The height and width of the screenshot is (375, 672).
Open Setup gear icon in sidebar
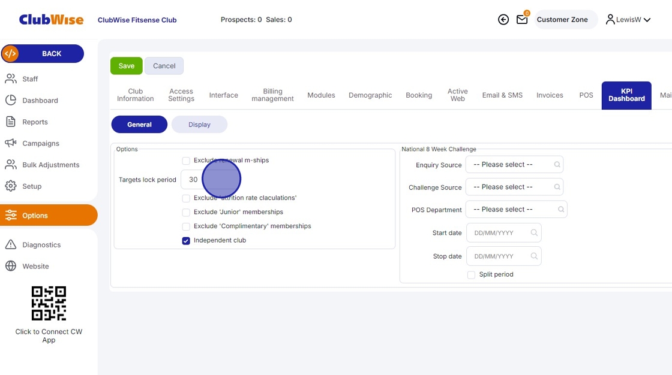tap(11, 186)
